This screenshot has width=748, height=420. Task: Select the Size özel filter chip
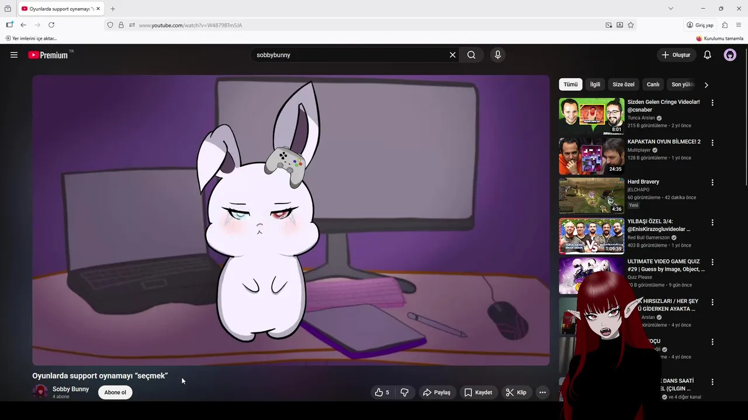coord(624,85)
